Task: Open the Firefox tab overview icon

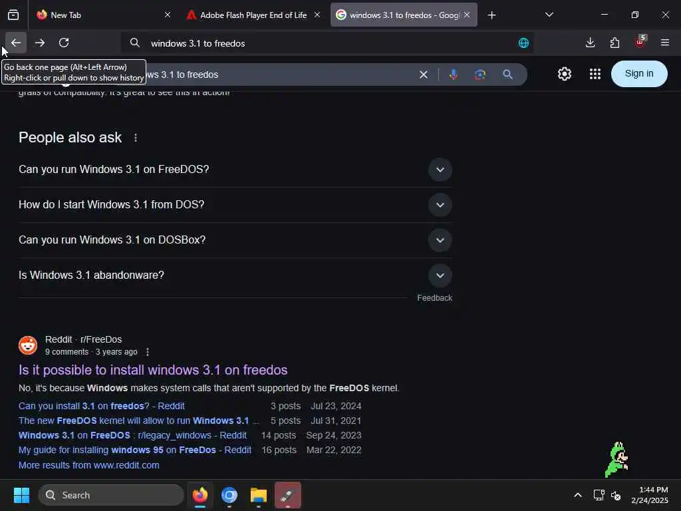Action: pos(13,15)
